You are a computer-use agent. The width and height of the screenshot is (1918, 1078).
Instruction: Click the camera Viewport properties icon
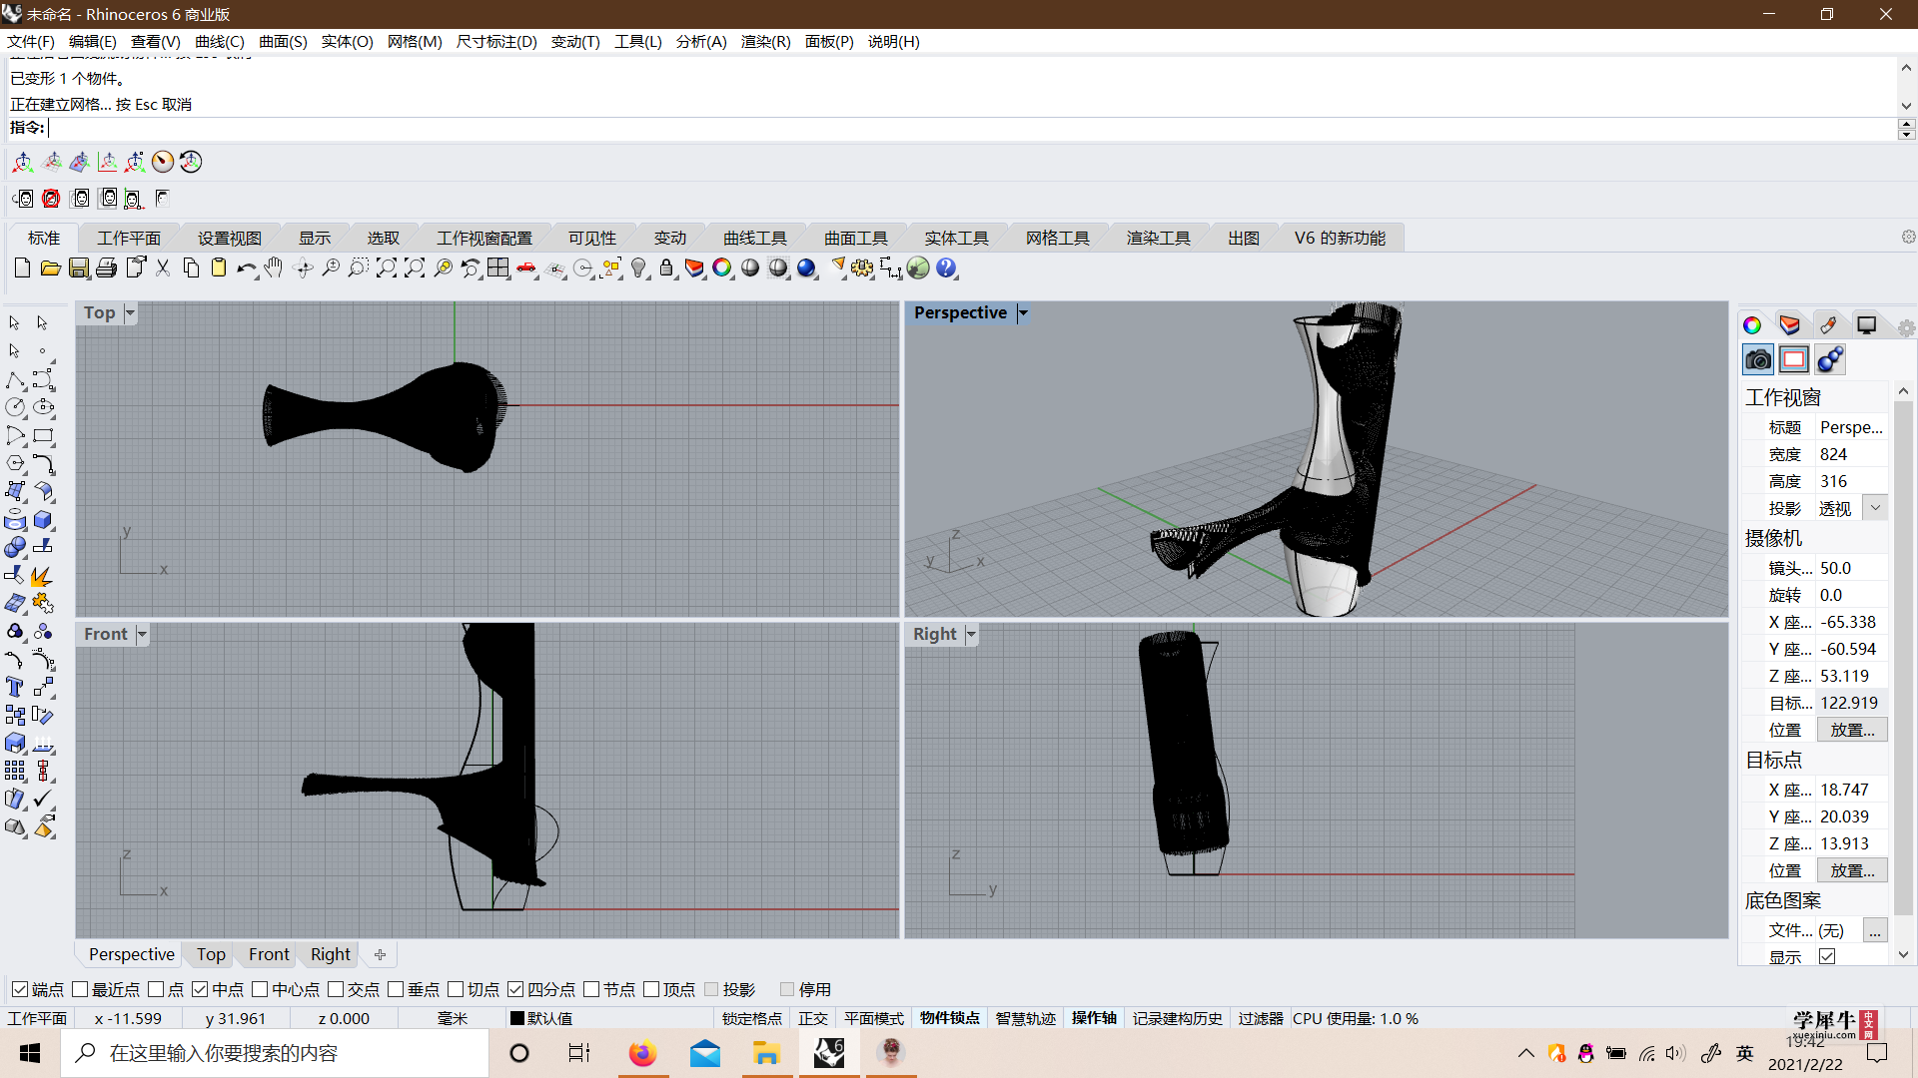point(1757,359)
